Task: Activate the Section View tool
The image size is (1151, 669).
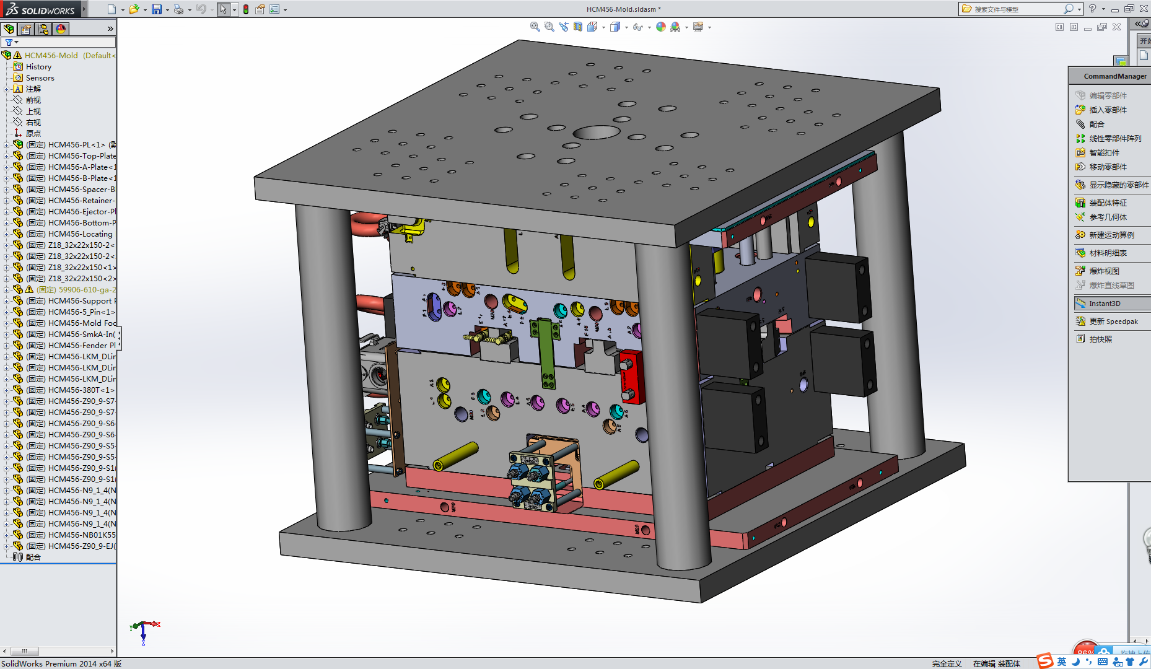Action: (x=577, y=27)
